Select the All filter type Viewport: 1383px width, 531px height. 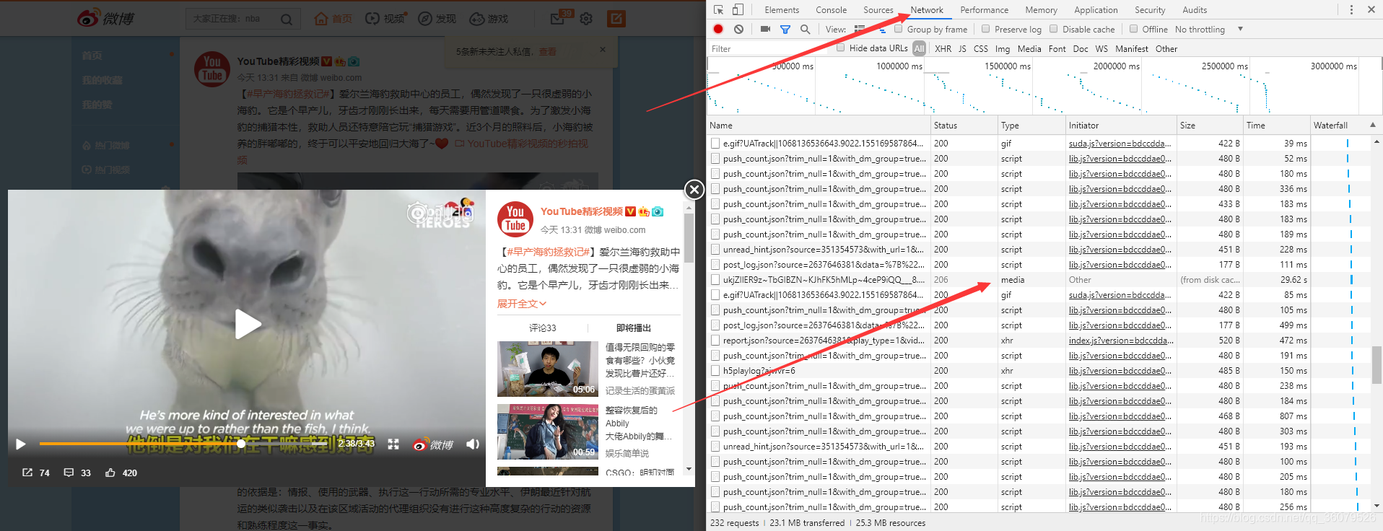[x=919, y=48]
